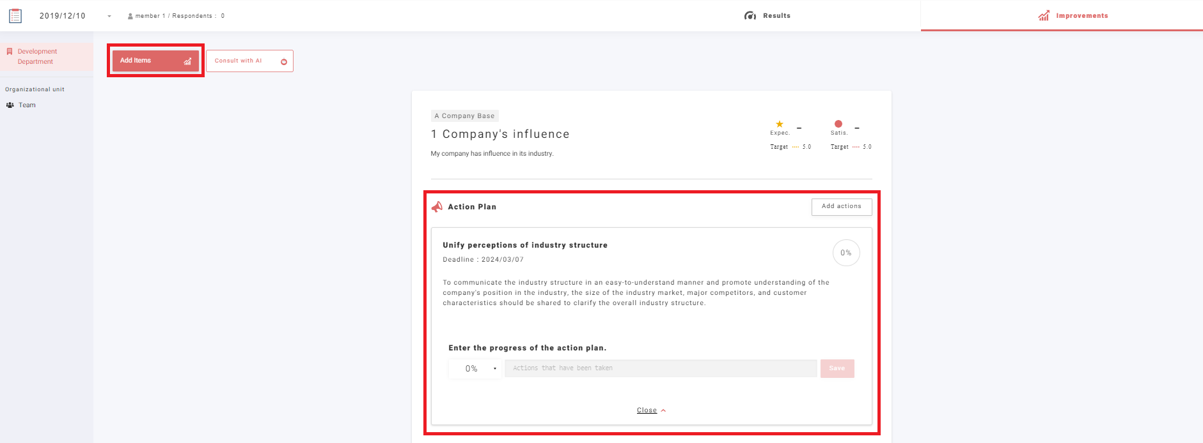Focus the 'Actions that have been taken' field

point(660,369)
